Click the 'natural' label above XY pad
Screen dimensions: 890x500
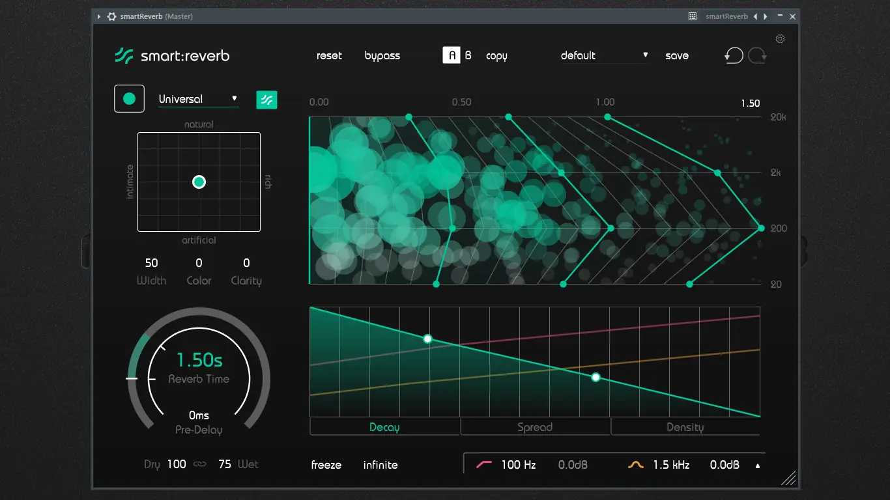199,124
